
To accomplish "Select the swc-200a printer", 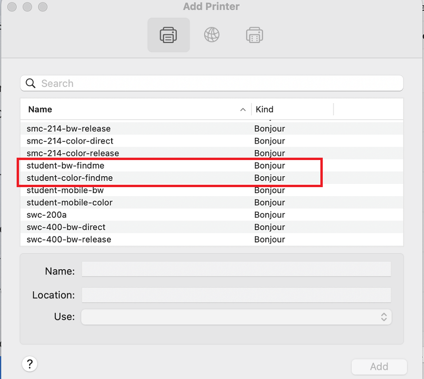I will 212,215.
